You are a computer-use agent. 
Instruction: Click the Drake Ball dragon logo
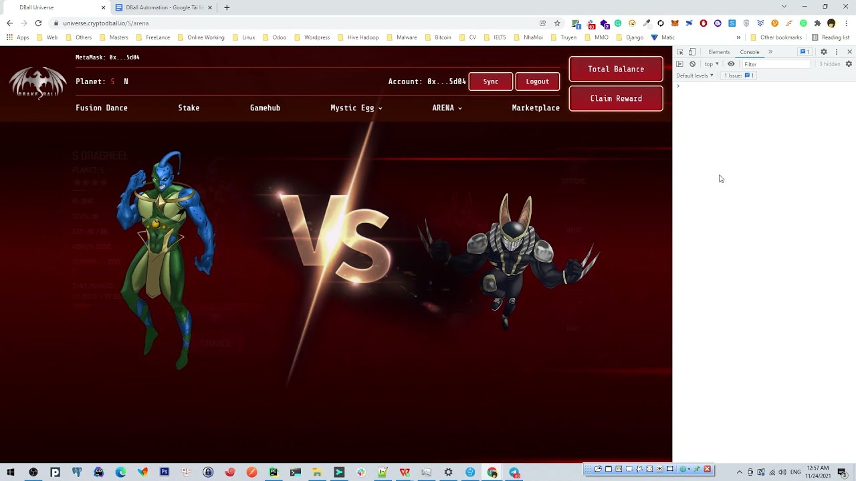pos(37,83)
